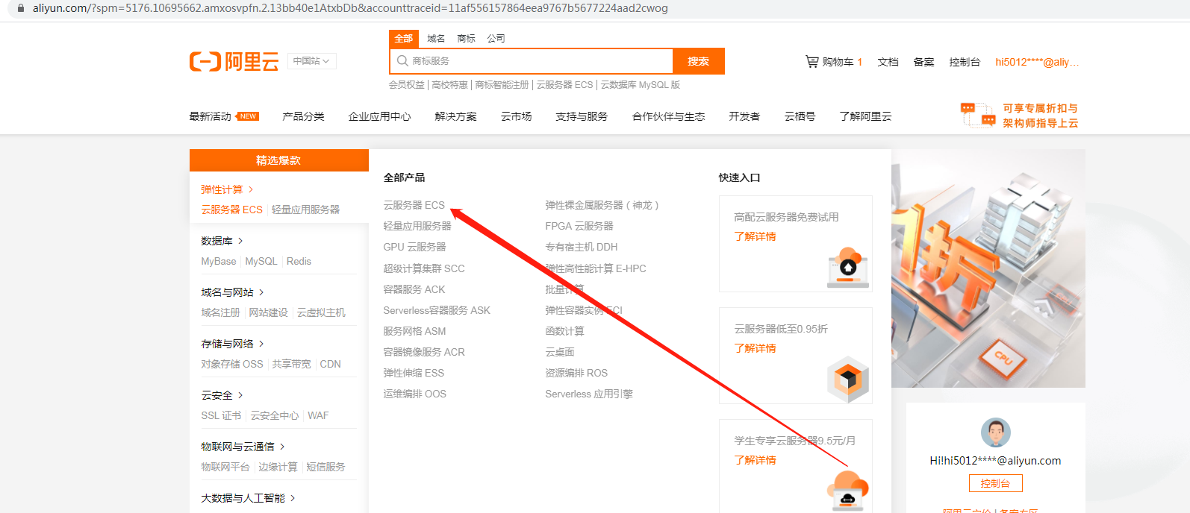Open 服务网格 ASM link
The height and width of the screenshot is (513, 1190).
tap(414, 331)
